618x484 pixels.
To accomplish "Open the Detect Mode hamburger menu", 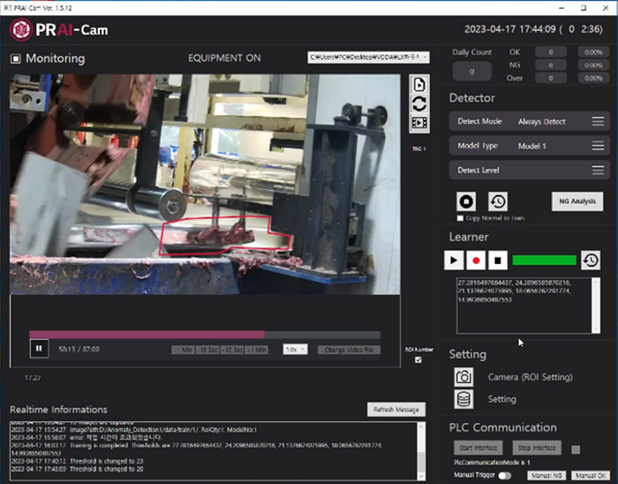I will click(598, 121).
